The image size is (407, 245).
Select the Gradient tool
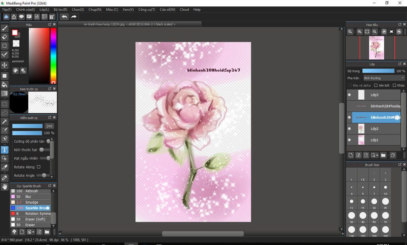[x=4, y=93]
